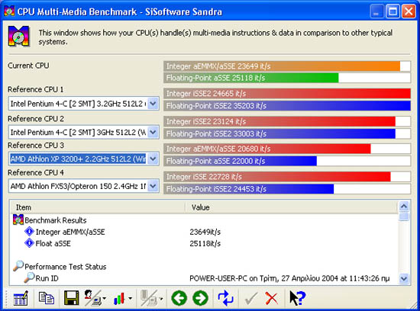Screen dimensions: 420x311
Task: Select the Intel Pentium 4-C 3.2GHz combo box text
Action: (78, 104)
